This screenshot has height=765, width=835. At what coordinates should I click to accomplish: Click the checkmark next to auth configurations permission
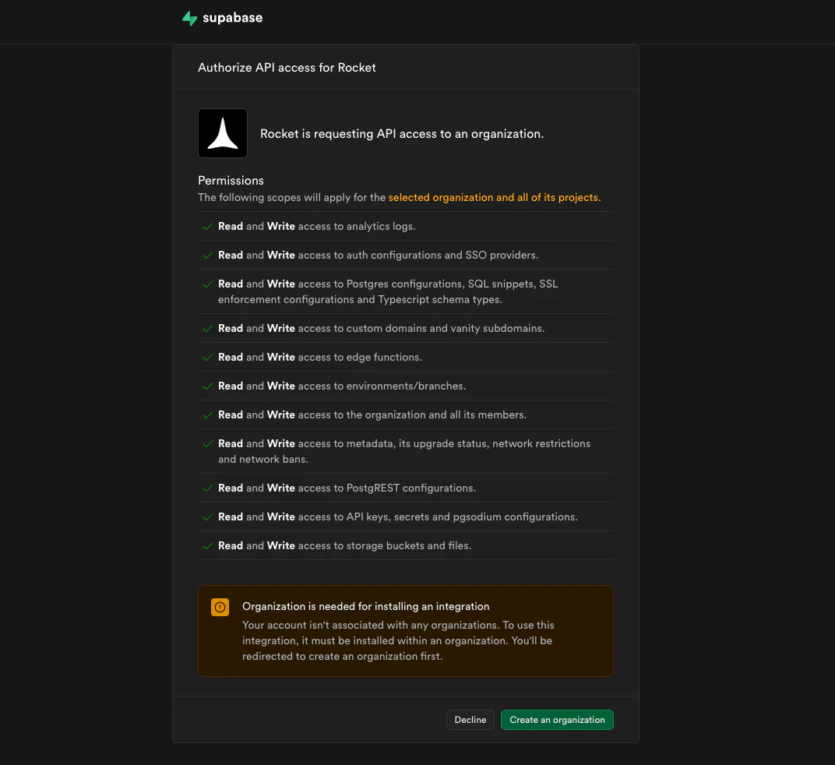click(x=207, y=255)
